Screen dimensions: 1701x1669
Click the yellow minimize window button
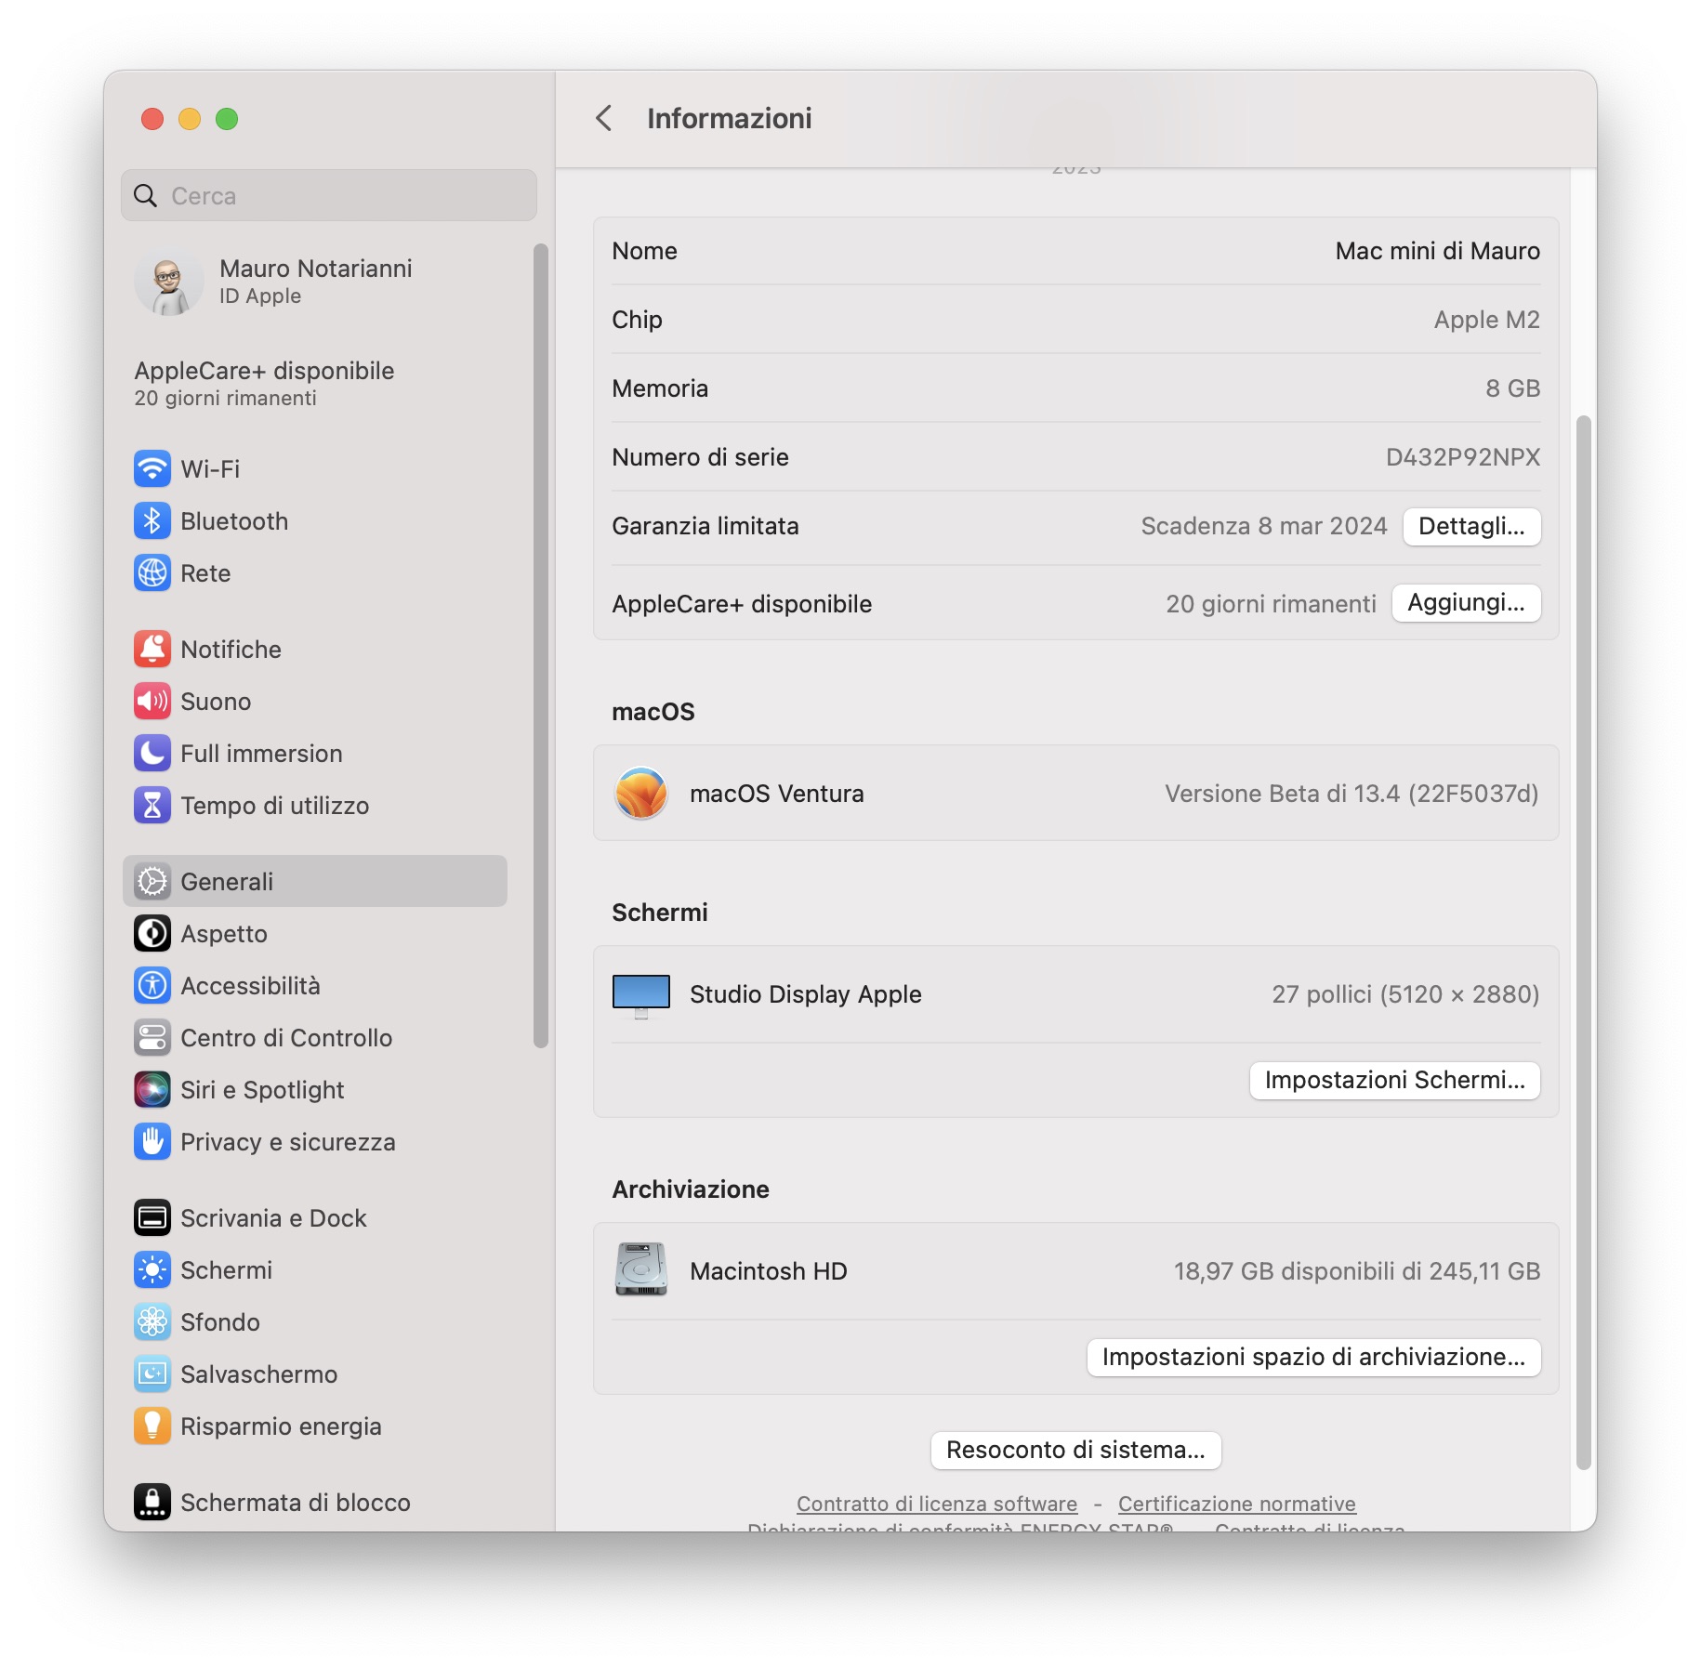190,119
